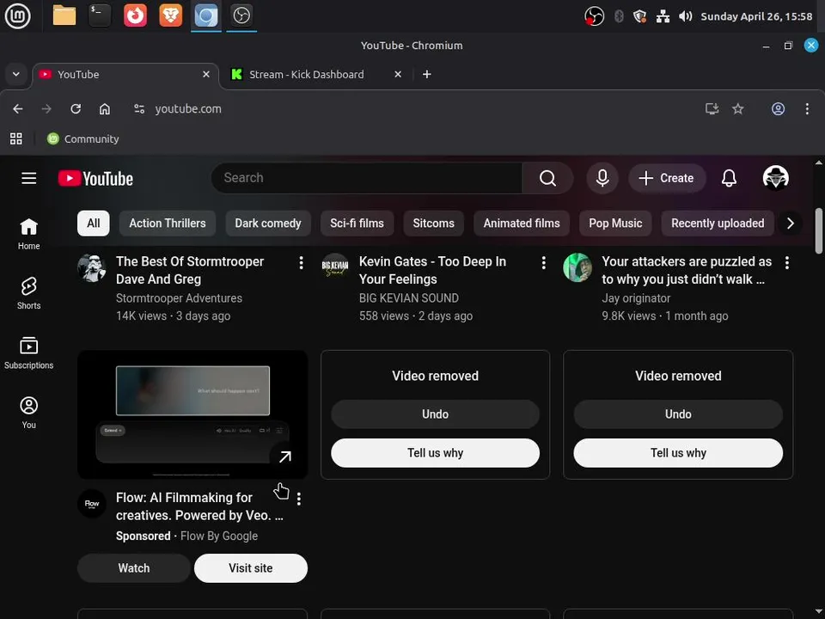This screenshot has height=619, width=825.
Task: Toggle the YouTube hamburger guide menu
Action: click(29, 178)
